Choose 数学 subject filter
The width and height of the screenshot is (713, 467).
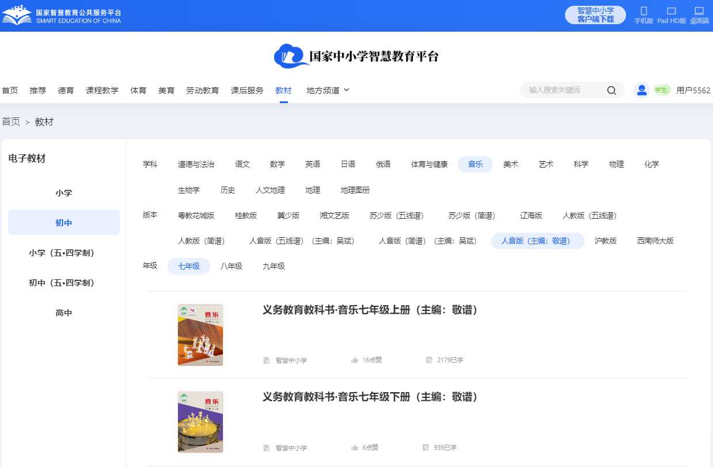point(278,164)
